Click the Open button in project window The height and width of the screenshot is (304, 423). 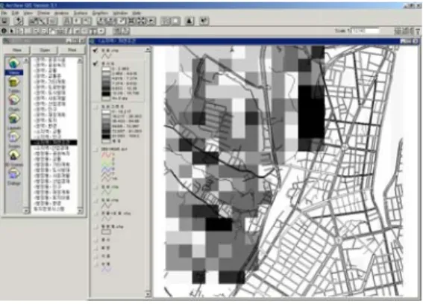click(x=45, y=50)
